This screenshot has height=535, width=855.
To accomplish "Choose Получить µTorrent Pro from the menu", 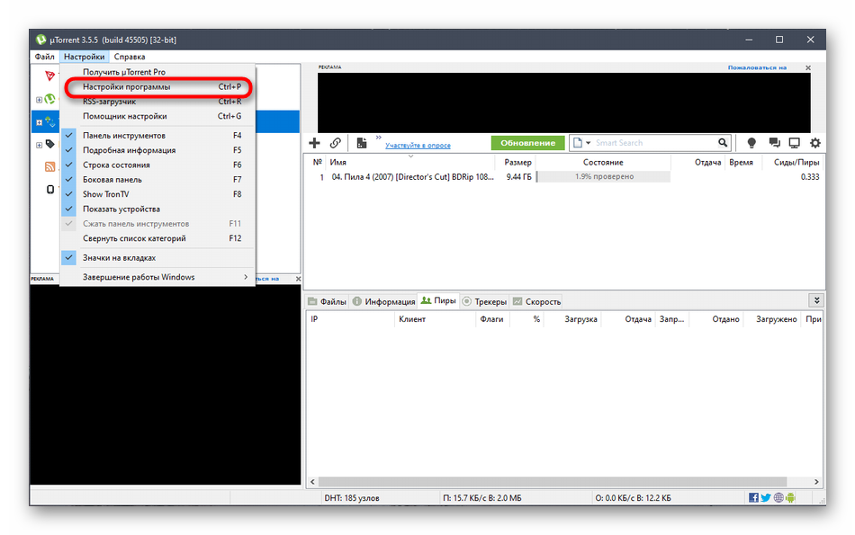I will (157, 72).
